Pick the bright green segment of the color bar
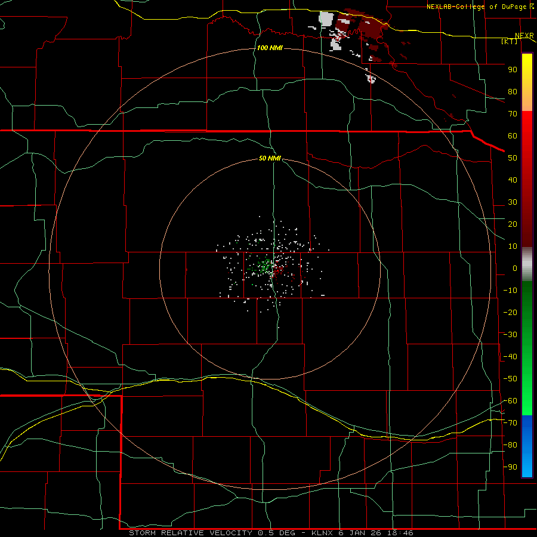Image resolution: width=537 pixels, height=537 pixels. tap(527, 394)
